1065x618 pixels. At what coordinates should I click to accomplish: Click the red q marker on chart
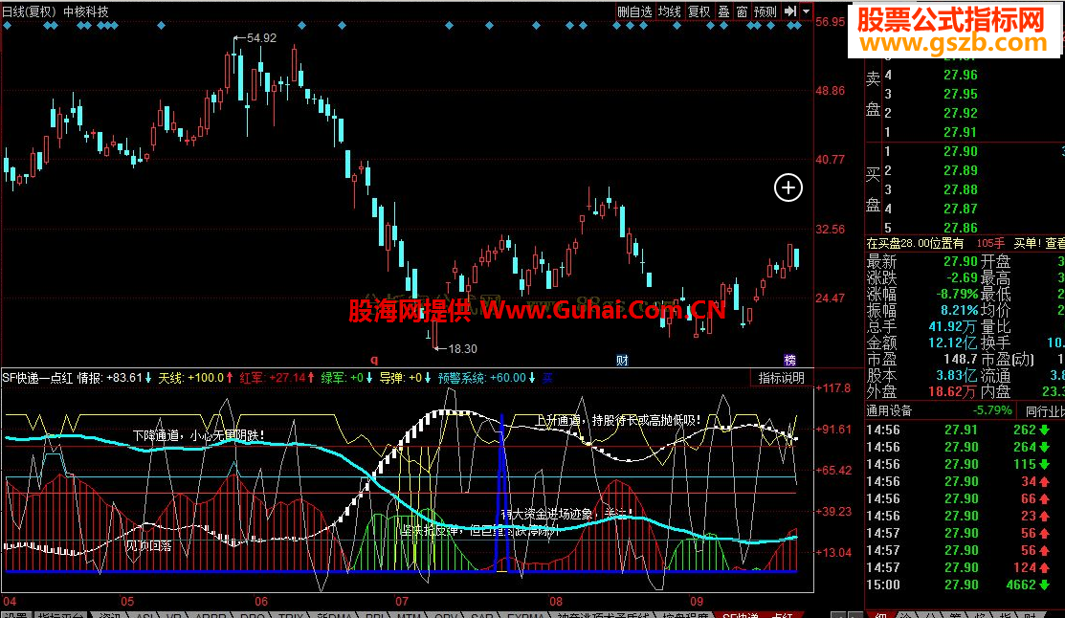[374, 360]
